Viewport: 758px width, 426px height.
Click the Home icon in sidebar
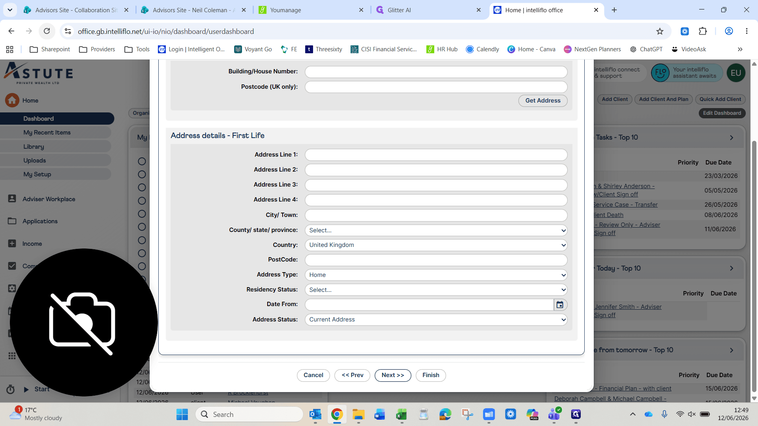pos(12,100)
